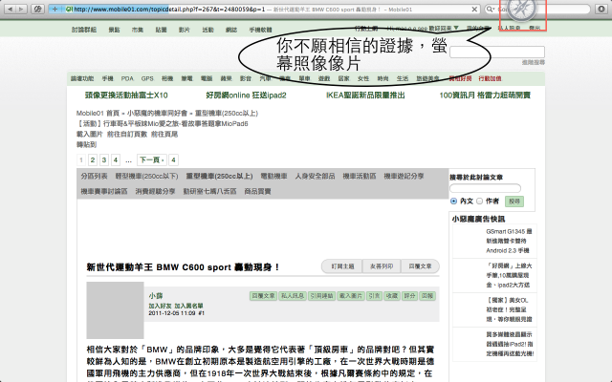Click 加入好友 under poster name
612x382 pixels.
tap(160, 306)
